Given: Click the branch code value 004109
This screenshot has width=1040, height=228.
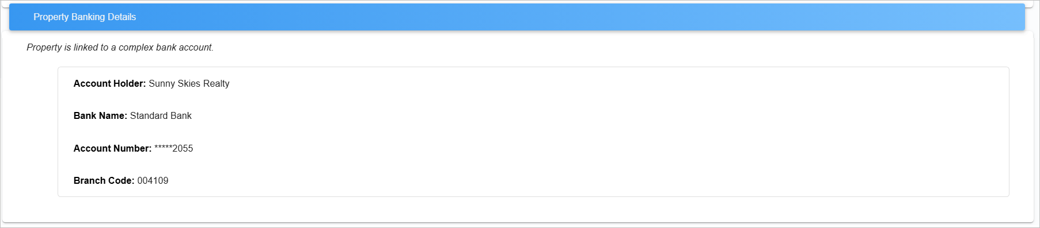Looking at the screenshot, I should coord(153,181).
